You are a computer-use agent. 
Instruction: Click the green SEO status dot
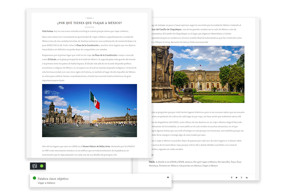pos(42,166)
